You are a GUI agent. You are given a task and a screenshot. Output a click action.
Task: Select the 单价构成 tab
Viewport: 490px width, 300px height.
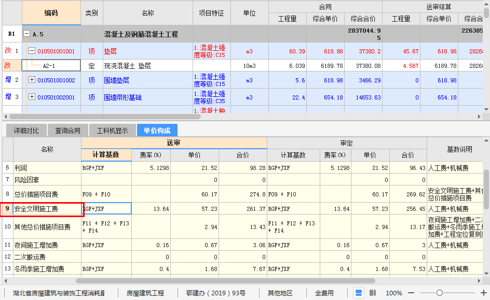click(x=157, y=131)
